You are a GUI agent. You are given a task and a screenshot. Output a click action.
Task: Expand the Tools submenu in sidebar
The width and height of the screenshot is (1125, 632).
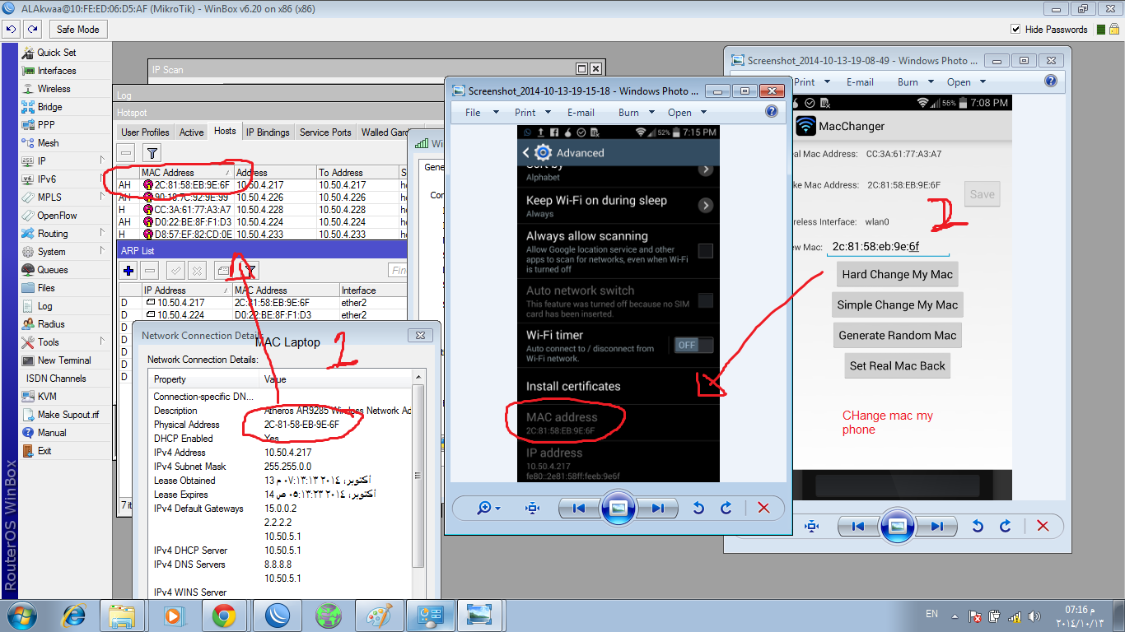(102, 341)
